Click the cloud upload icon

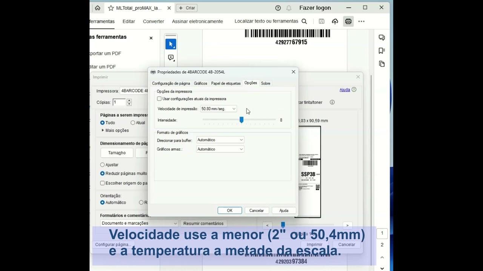(335, 21)
